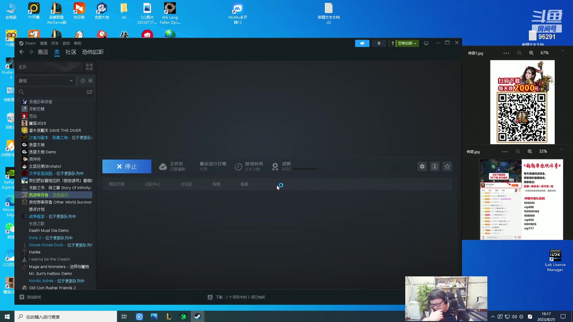Screen dimensions: 573x322
Task: Open the 商店 store tab
Action: 43,52
